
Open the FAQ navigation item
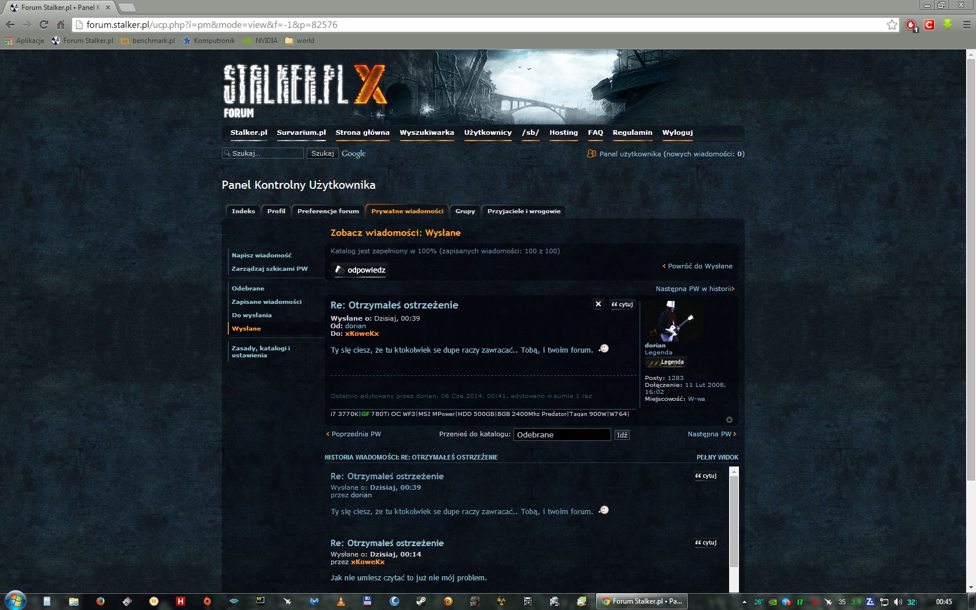(595, 132)
